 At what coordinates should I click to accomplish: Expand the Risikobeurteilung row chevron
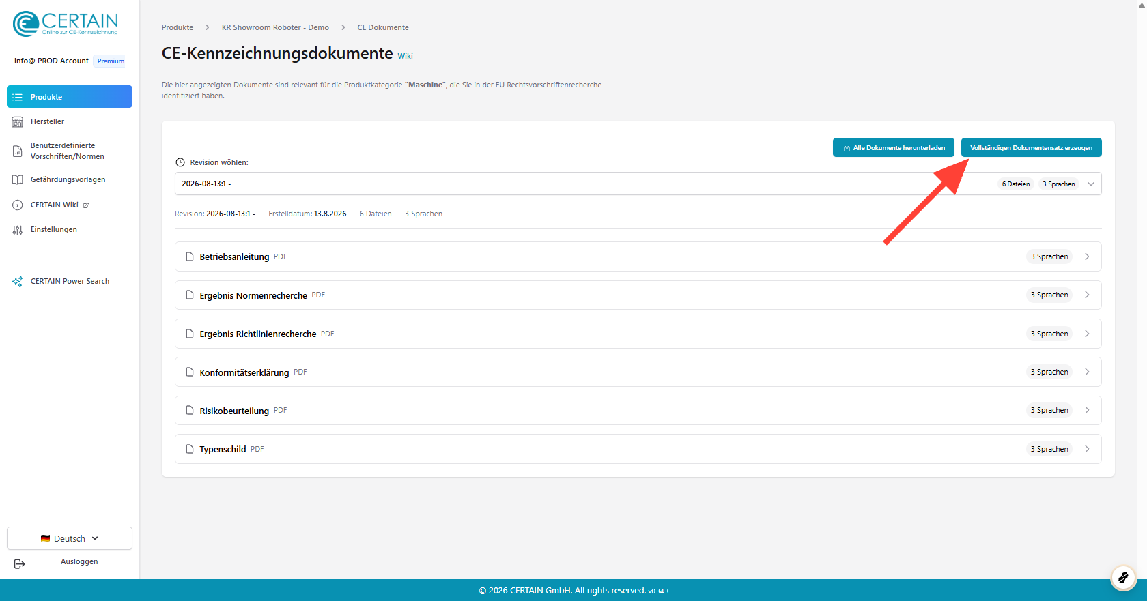(x=1087, y=410)
